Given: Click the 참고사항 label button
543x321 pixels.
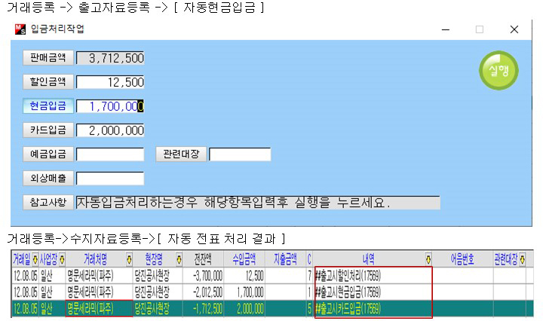Looking at the screenshot, I should [x=48, y=203].
